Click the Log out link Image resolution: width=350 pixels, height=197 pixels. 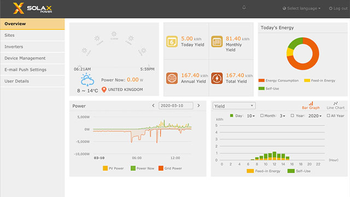coord(338,9)
